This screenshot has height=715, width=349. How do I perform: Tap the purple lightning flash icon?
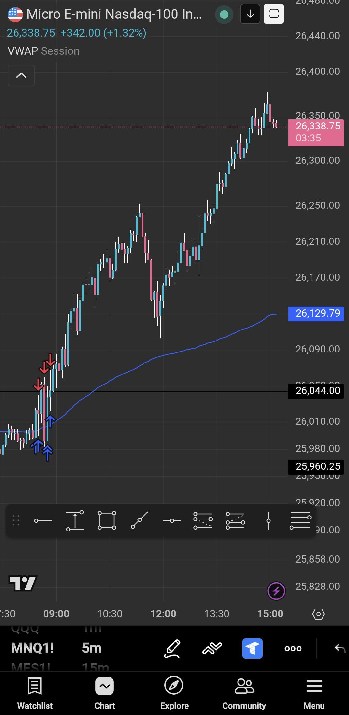(276, 591)
